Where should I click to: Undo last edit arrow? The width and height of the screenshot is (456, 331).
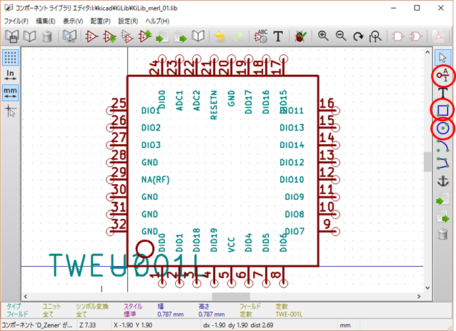click(x=220, y=37)
